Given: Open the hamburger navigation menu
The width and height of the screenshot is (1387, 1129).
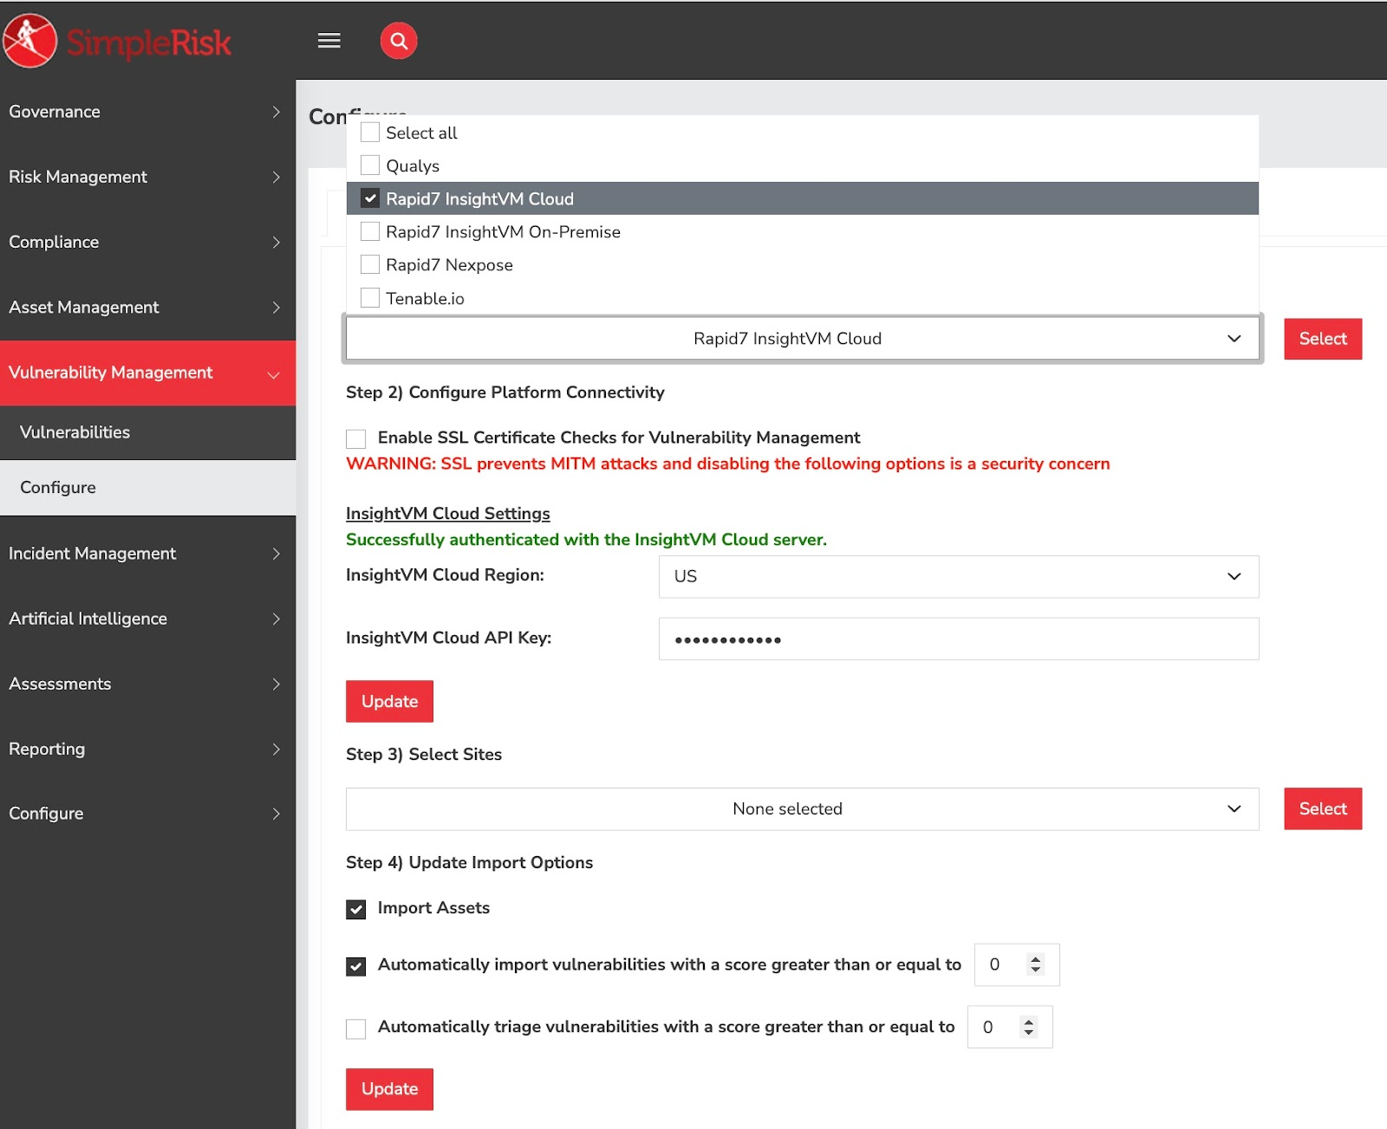Looking at the screenshot, I should pos(329,40).
